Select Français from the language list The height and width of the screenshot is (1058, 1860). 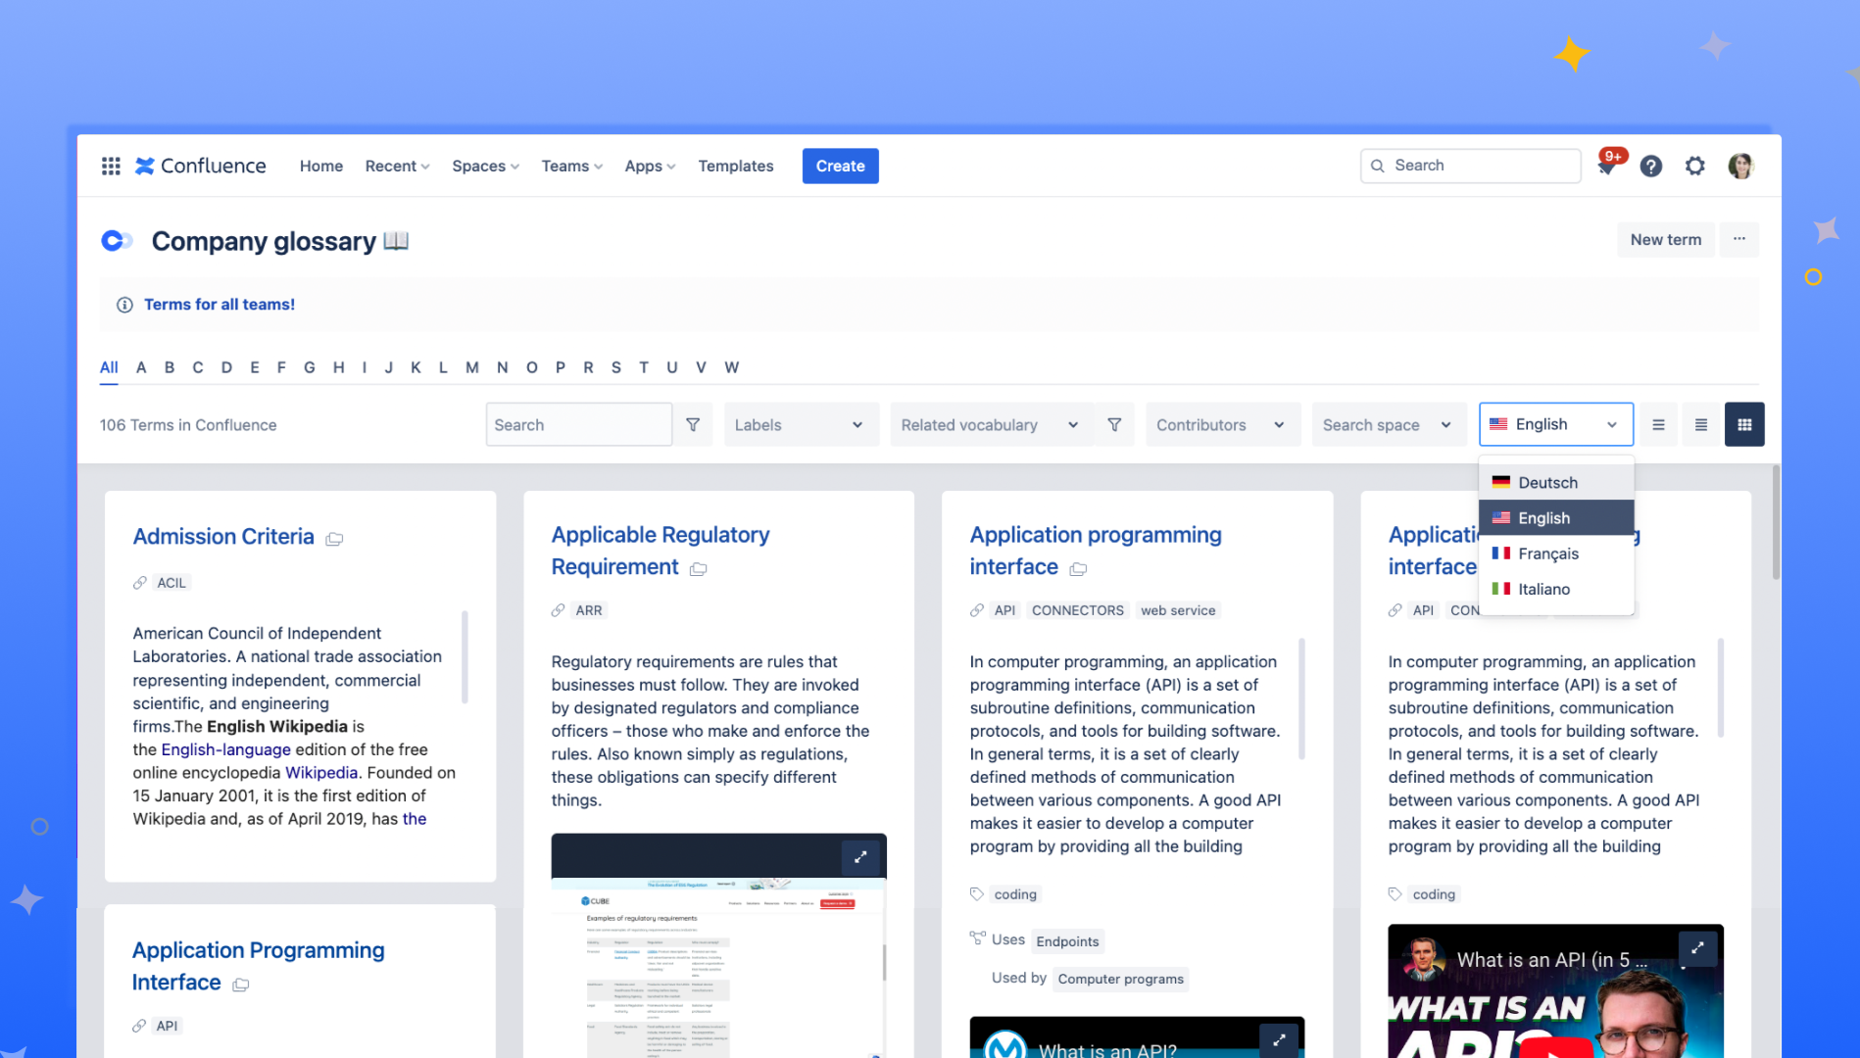pos(1556,553)
